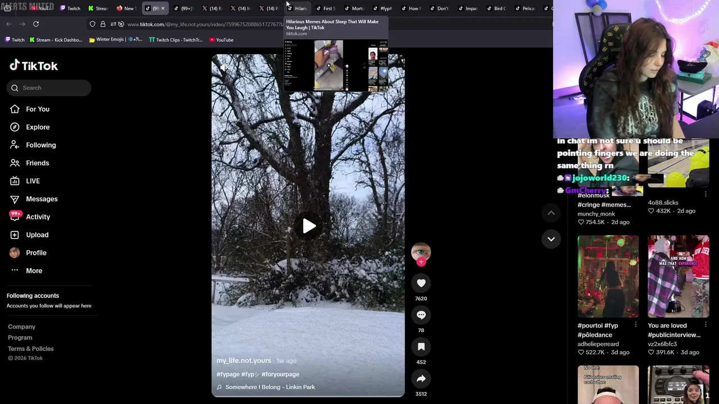The width and height of the screenshot is (719, 404).
Task: Open the 4o88.slicks creator name
Action: [x=663, y=203]
